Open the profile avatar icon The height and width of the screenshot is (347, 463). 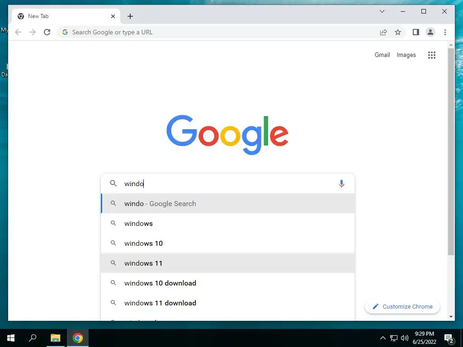click(x=430, y=32)
